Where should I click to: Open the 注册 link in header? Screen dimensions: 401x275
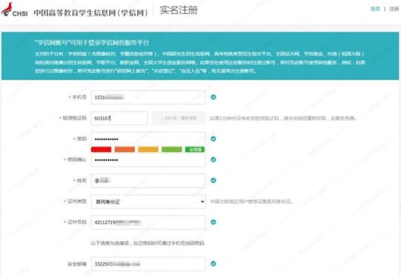[x=394, y=9]
